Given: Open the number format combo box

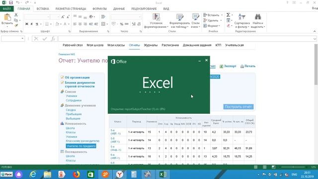Looking at the screenshot, I should pyautogui.click(x=126, y=17).
